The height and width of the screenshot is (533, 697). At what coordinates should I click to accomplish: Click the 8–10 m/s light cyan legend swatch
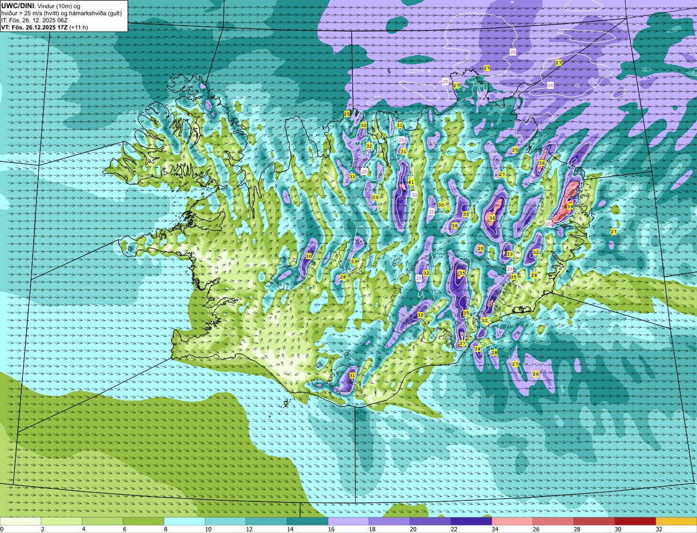pyautogui.click(x=185, y=522)
